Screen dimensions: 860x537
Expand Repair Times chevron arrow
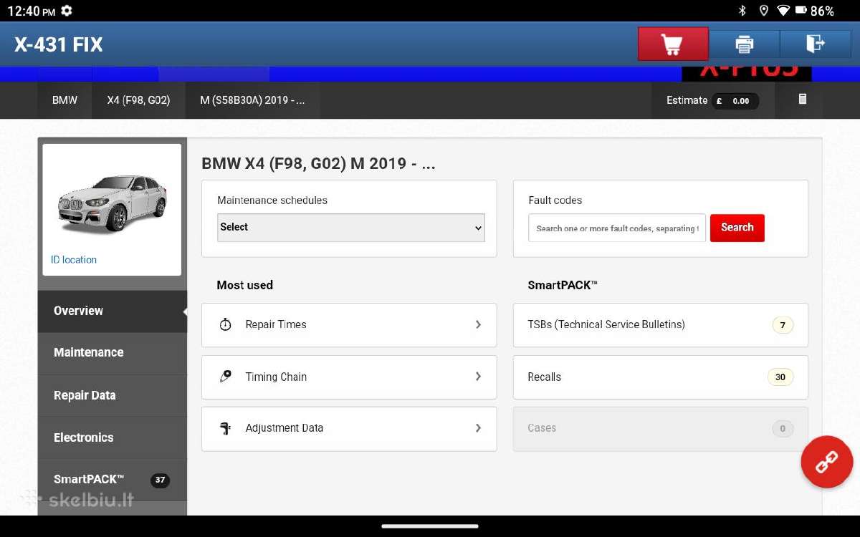(x=478, y=324)
